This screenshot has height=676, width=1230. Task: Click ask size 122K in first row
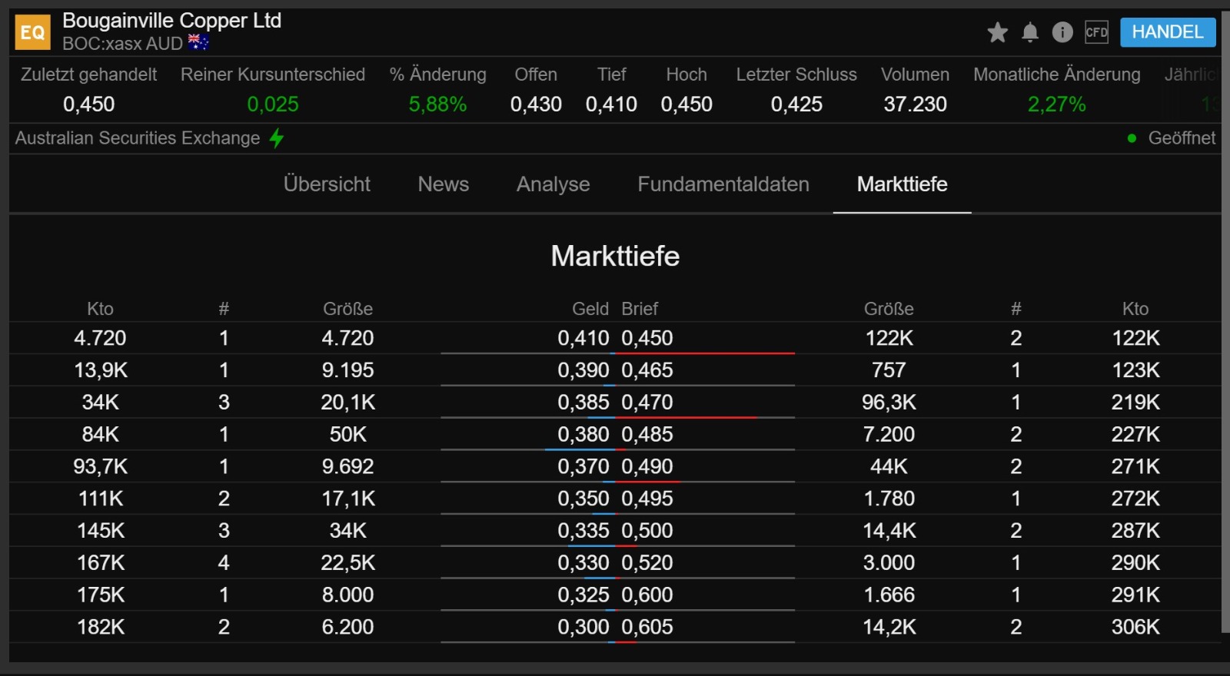click(889, 338)
